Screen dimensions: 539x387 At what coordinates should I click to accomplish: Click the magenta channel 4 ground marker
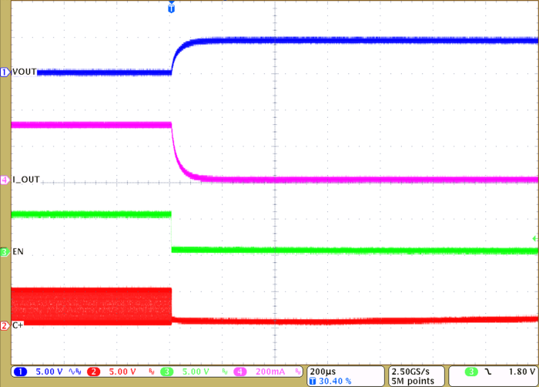pyautogui.click(x=5, y=180)
